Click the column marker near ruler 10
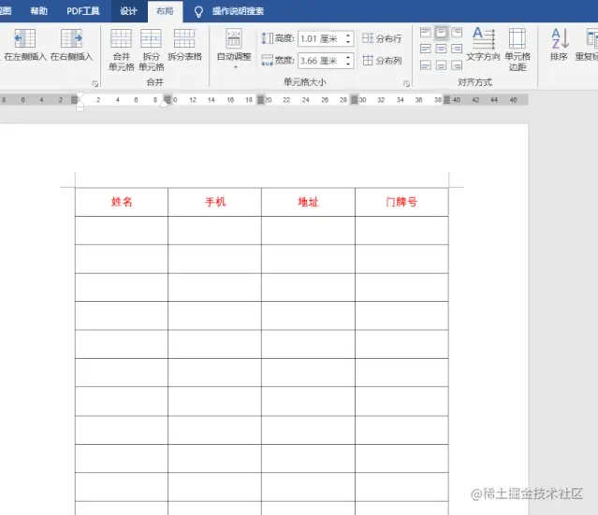This screenshot has width=598, height=515. tap(168, 99)
